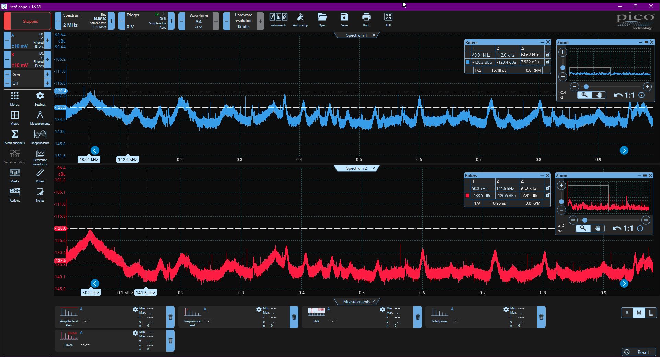Viewport: 660px width, 357px height.
Task: Run Auto setup
Action: 300,20
